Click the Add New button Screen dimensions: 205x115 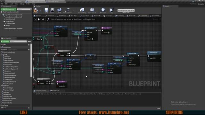(x=5, y=42)
